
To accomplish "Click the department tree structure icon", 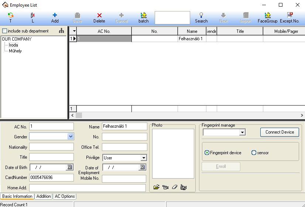I will point(61,31).
